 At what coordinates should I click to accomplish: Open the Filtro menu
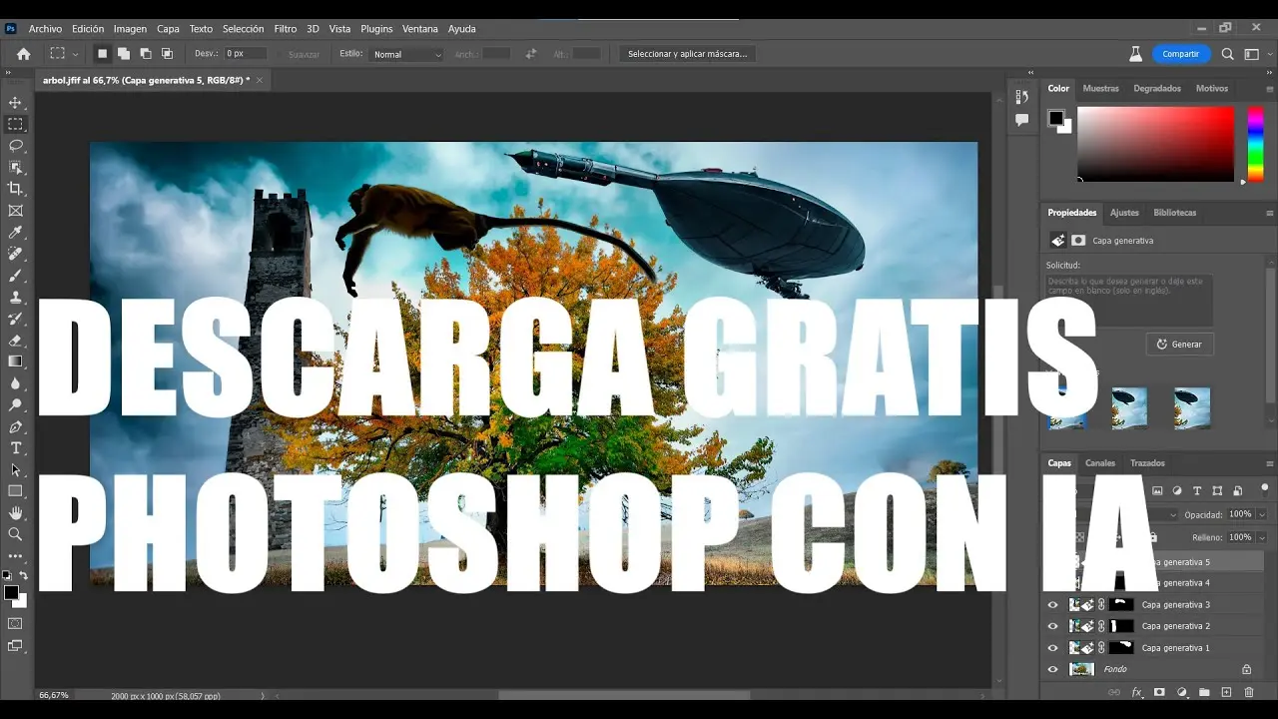click(285, 29)
